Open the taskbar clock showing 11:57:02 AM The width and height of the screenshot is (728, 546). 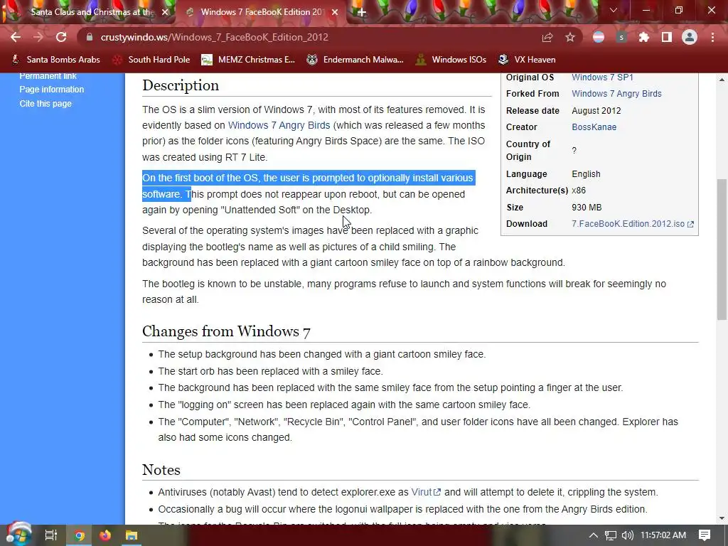pos(663,535)
